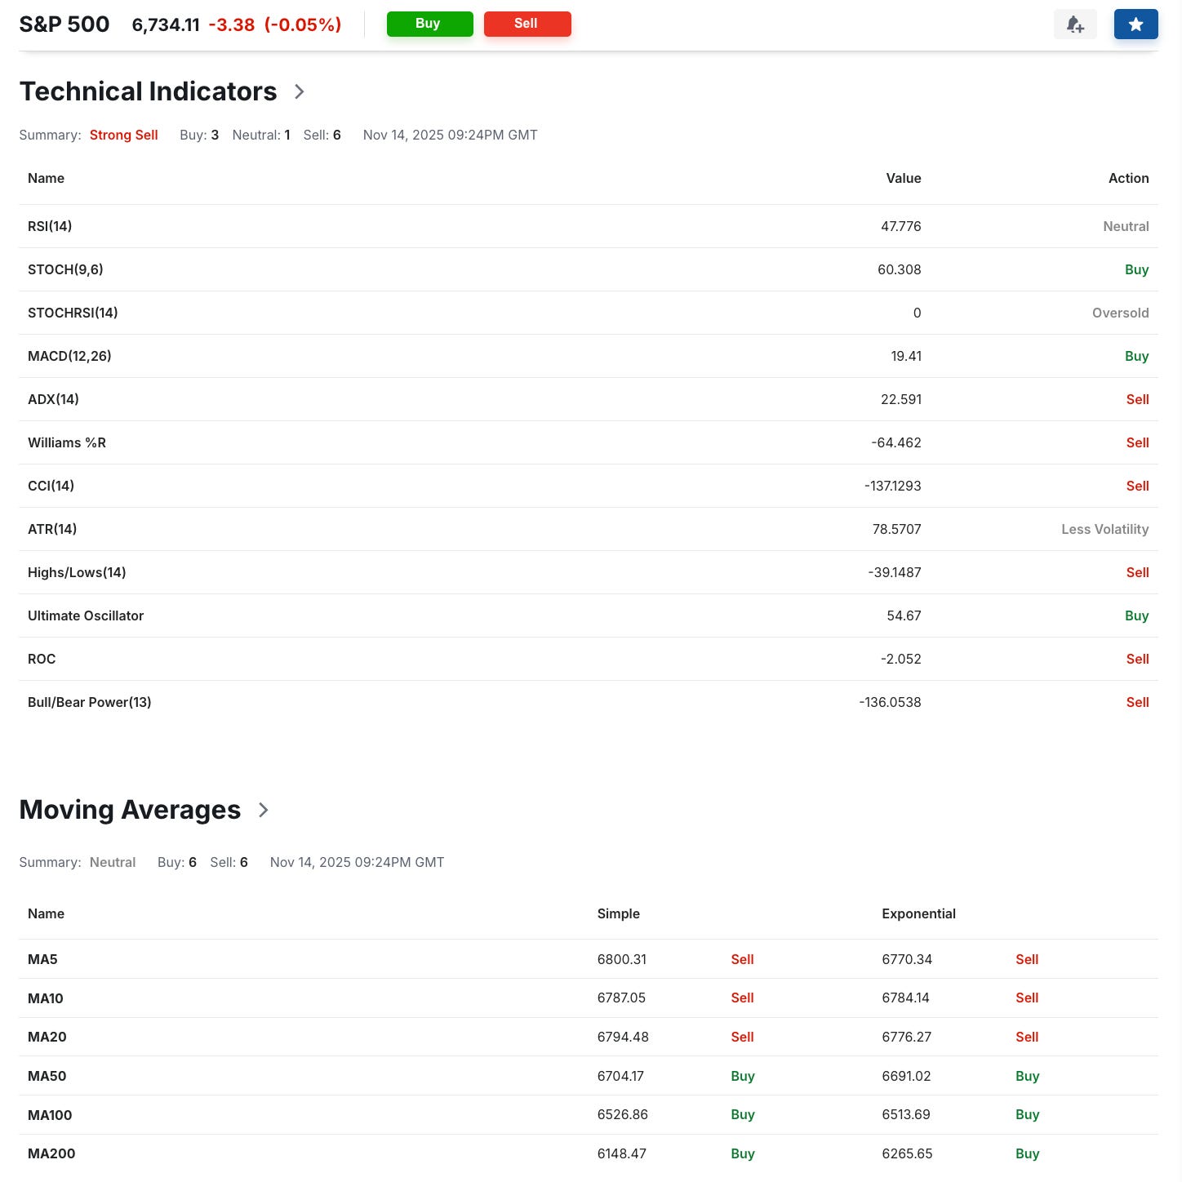Click the Simple column header

pyautogui.click(x=619, y=913)
